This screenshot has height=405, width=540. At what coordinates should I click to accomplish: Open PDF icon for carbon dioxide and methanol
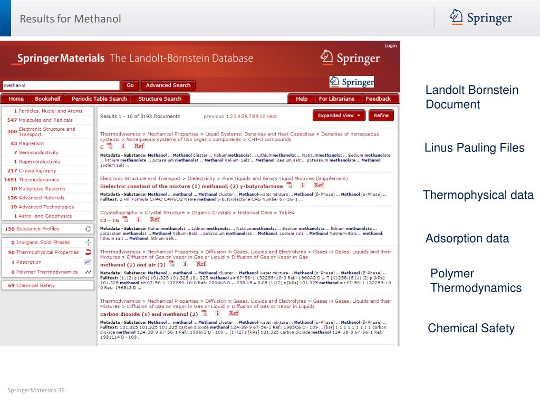[x=205, y=313]
